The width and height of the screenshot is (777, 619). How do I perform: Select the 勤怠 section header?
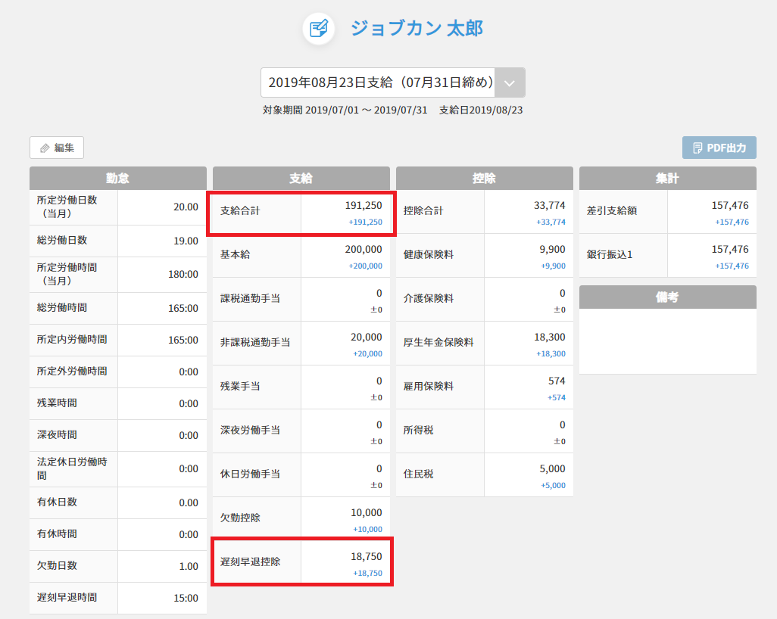pyautogui.click(x=117, y=178)
